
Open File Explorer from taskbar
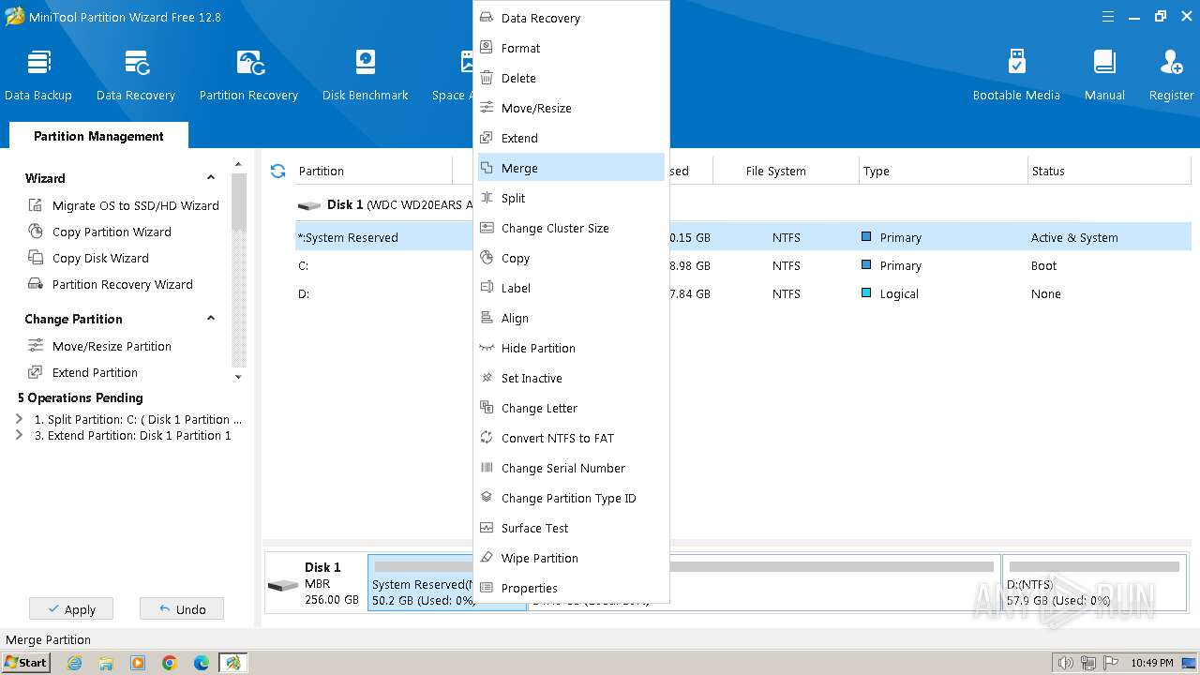(106, 663)
